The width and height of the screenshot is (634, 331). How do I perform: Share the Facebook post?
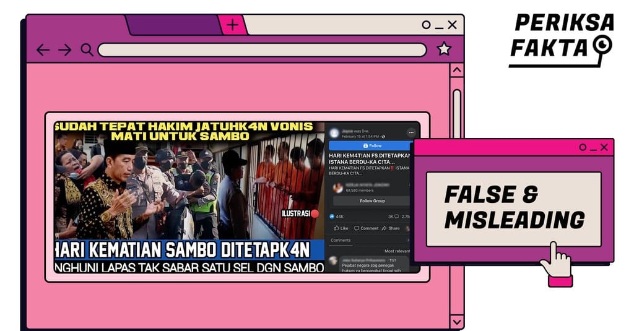tap(391, 228)
